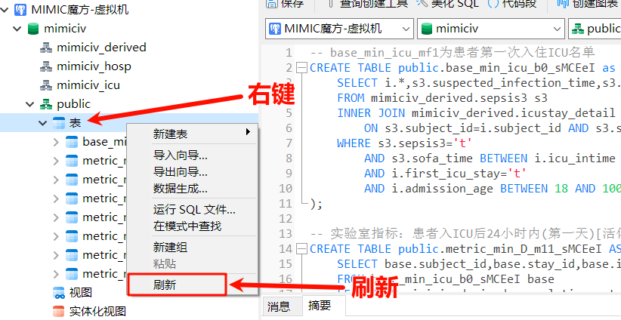Select 运行 SQL 文件... menu entry
Screen dimensions: 621x320
pos(194,210)
